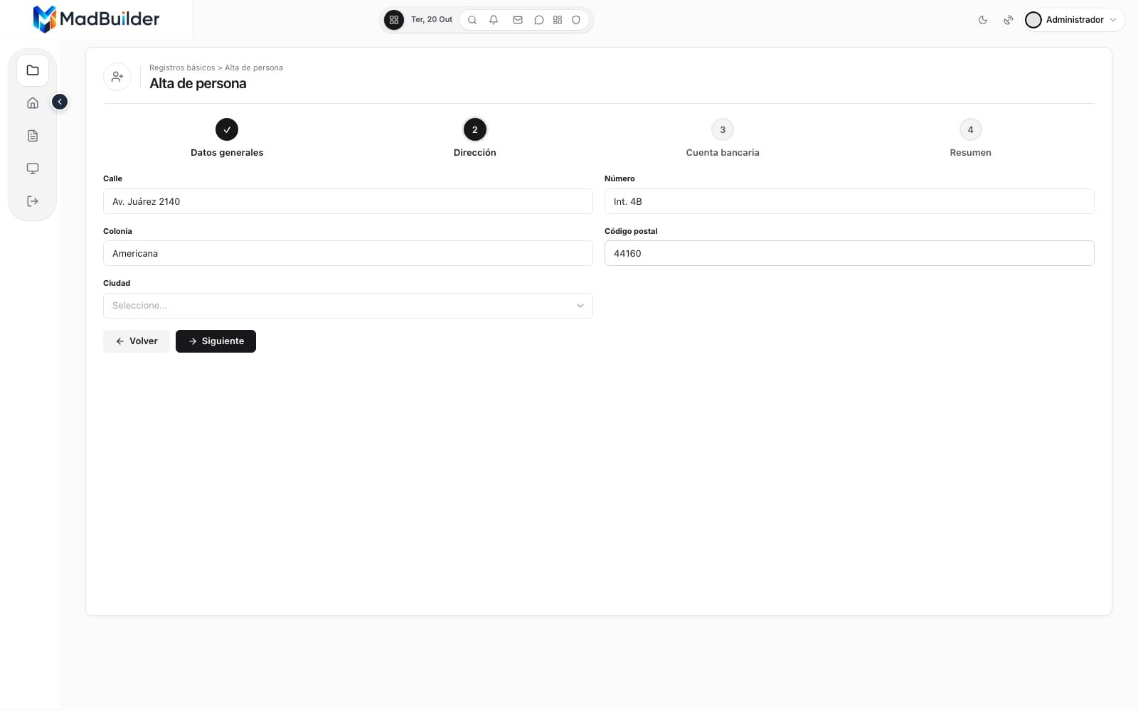Click the Siguiente button

(216, 341)
